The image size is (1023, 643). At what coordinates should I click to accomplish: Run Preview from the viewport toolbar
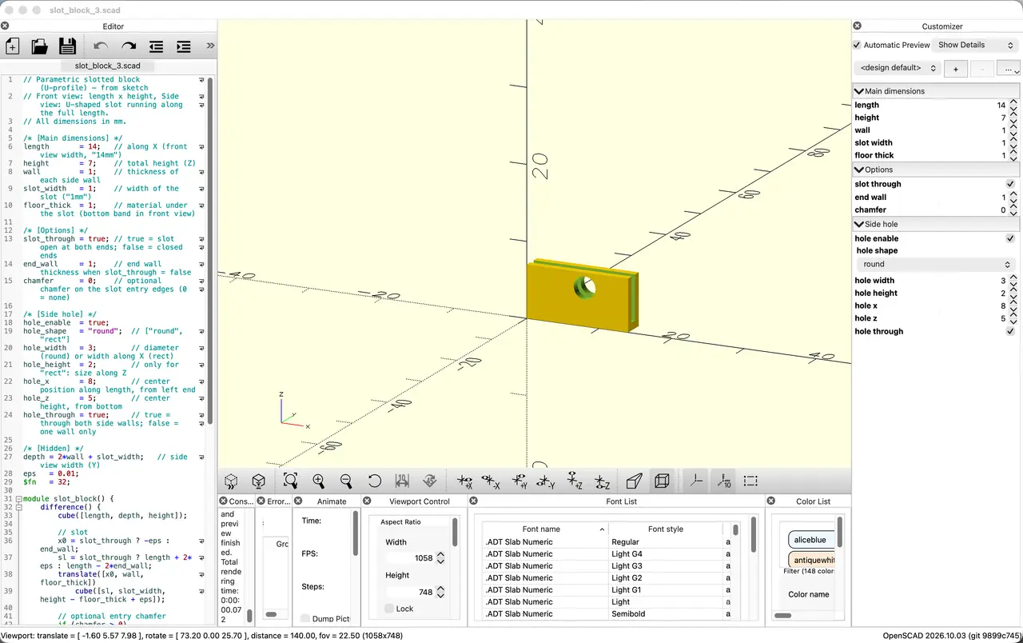(x=231, y=481)
